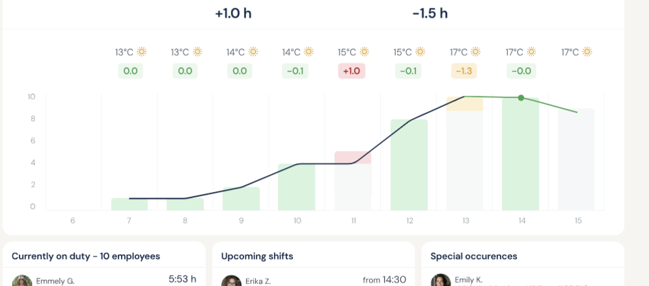Viewport: 649px width, 286px height.
Task: Click the Currently on duty heading
Action: point(86,256)
